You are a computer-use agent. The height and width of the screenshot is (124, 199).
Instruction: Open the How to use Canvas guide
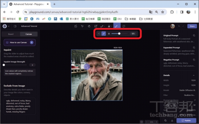coord(20,43)
